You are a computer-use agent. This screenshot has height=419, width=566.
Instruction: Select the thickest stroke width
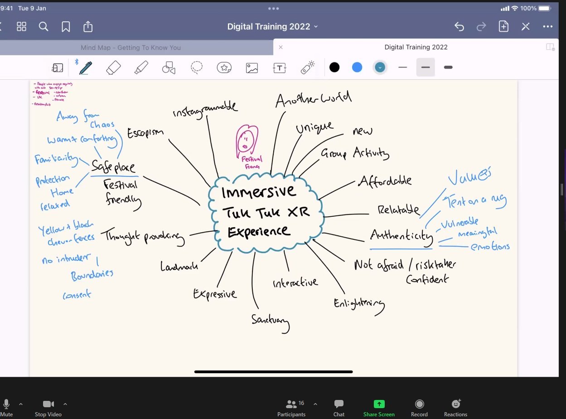pos(448,68)
